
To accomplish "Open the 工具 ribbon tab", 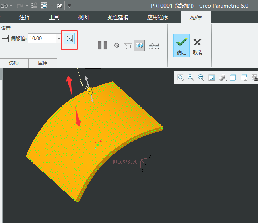I will [54, 17].
